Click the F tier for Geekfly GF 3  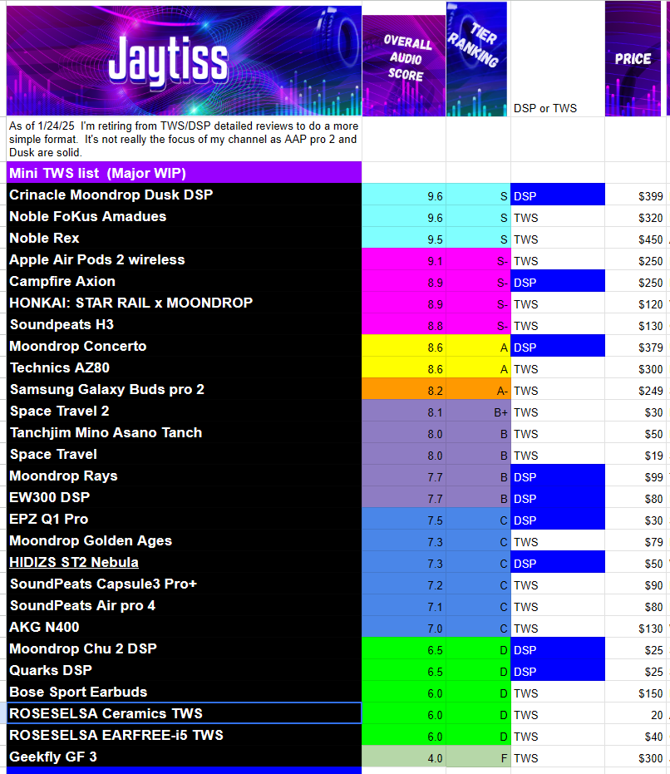point(479,757)
